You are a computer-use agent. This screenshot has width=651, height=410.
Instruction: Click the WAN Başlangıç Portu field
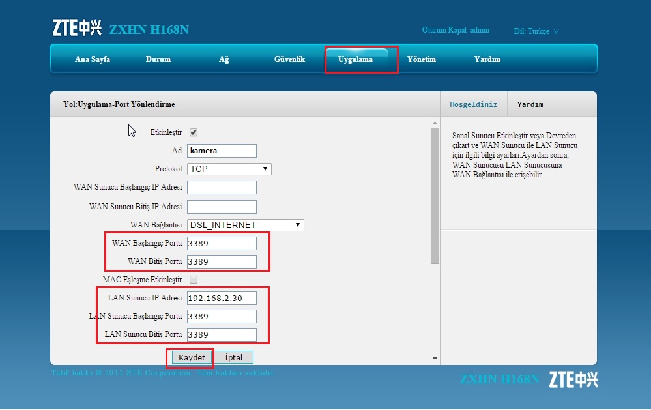[x=222, y=243]
